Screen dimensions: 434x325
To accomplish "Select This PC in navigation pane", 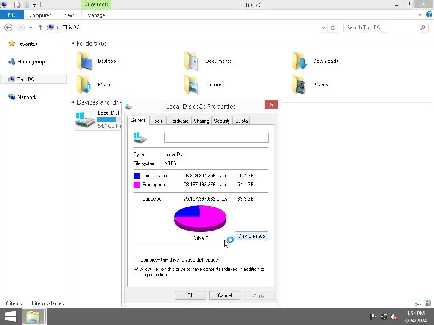I will pyautogui.click(x=33, y=79).
